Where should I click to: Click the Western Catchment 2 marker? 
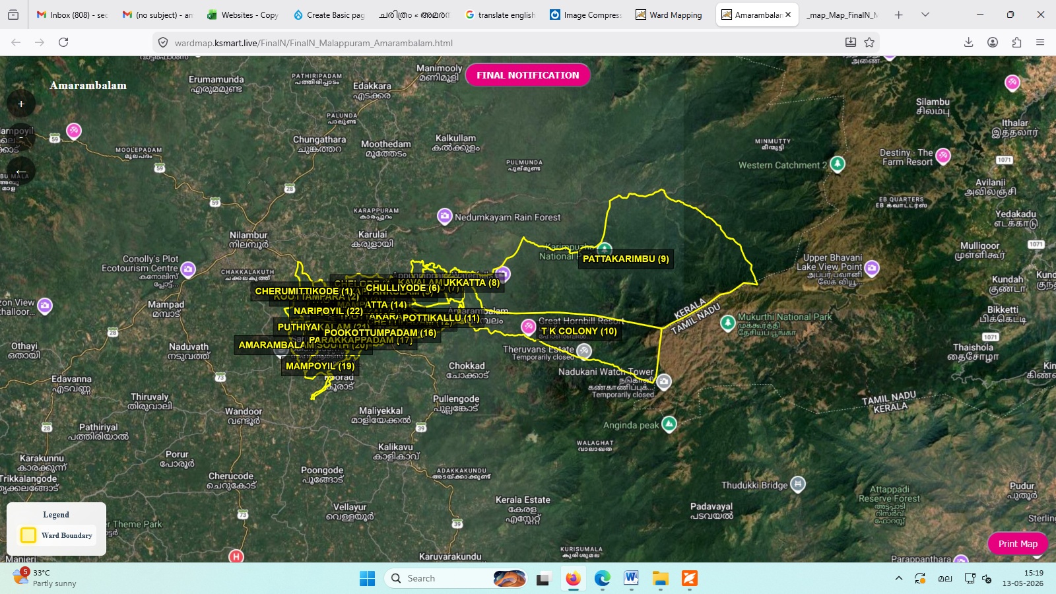[x=838, y=163]
